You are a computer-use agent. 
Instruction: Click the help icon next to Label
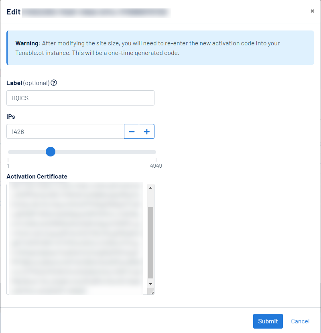click(54, 83)
